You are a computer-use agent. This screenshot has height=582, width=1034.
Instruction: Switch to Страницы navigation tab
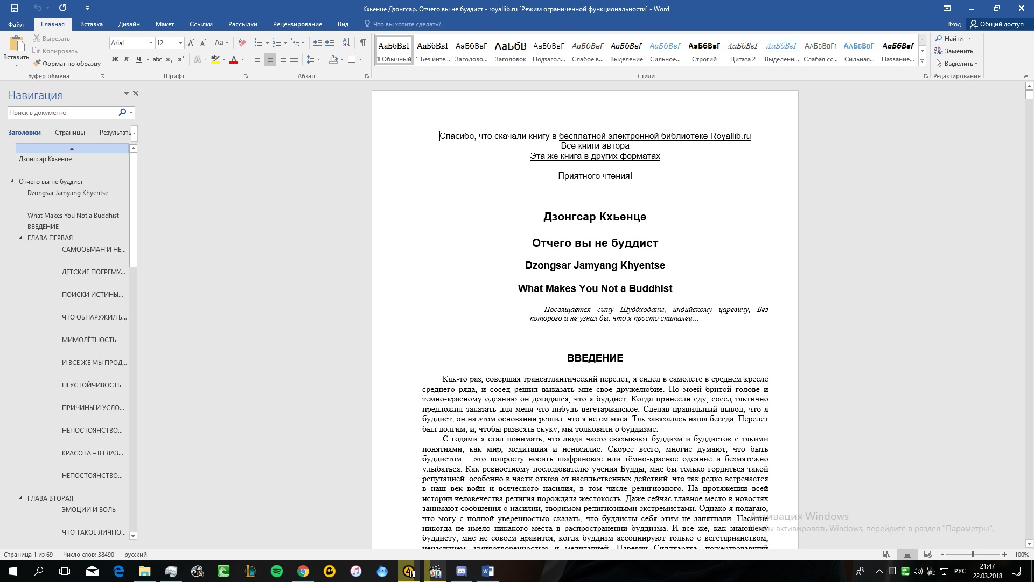[x=69, y=133]
